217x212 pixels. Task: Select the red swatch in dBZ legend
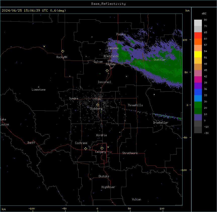tap(198, 36)
